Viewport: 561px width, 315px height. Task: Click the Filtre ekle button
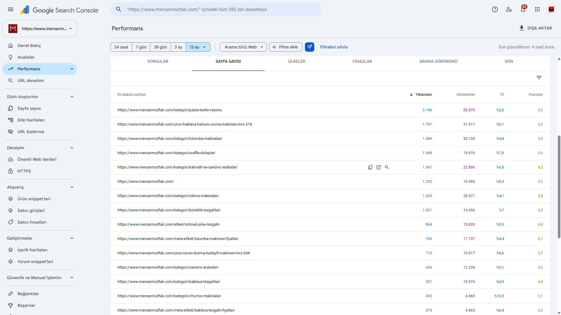click(286, 47)
